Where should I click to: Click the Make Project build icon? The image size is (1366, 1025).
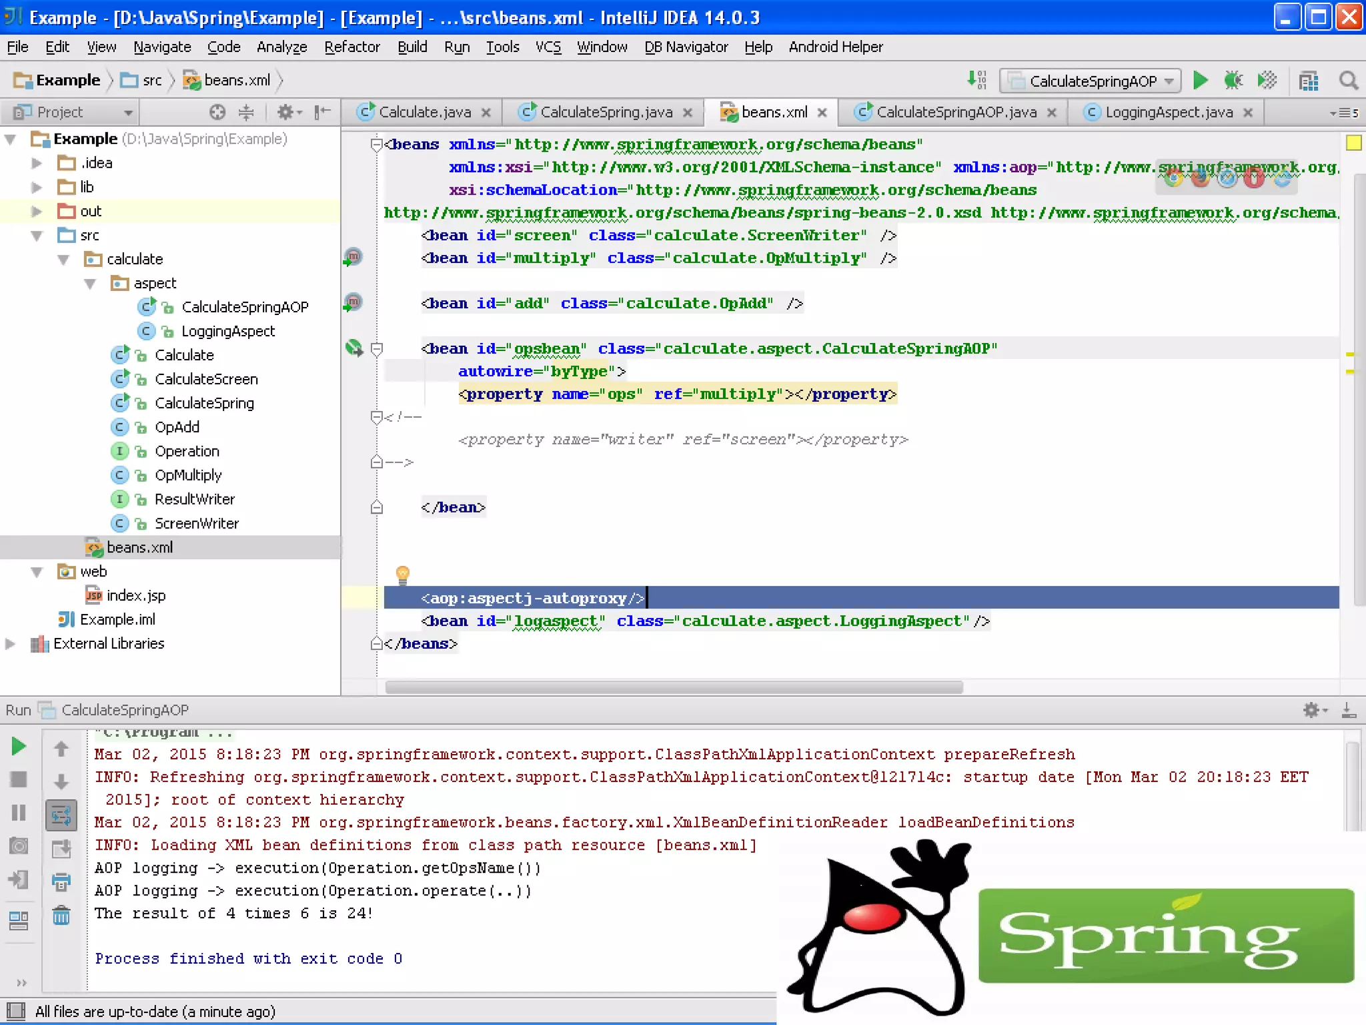(x=976, y=81)
